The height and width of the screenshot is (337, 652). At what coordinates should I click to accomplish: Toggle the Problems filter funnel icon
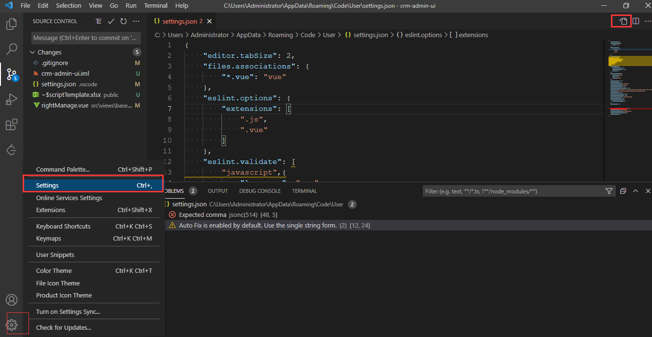click(609, 191)
